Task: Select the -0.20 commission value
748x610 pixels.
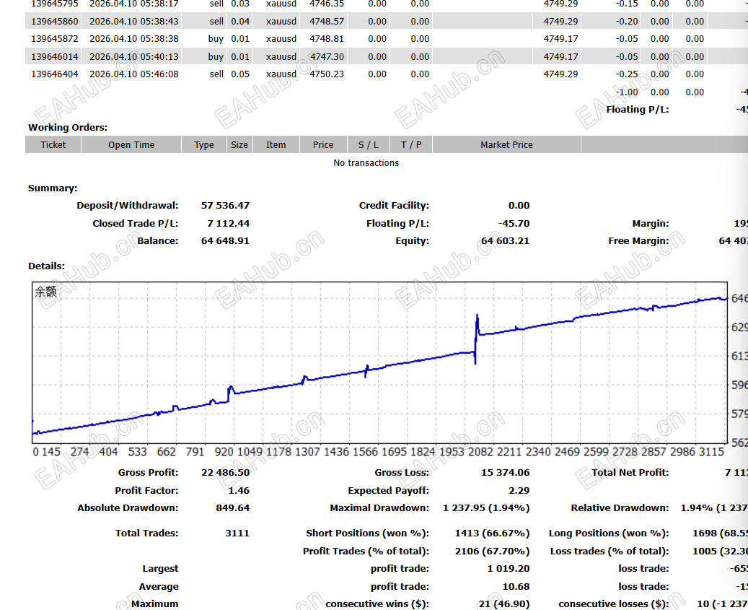Action: coord(626,22)
